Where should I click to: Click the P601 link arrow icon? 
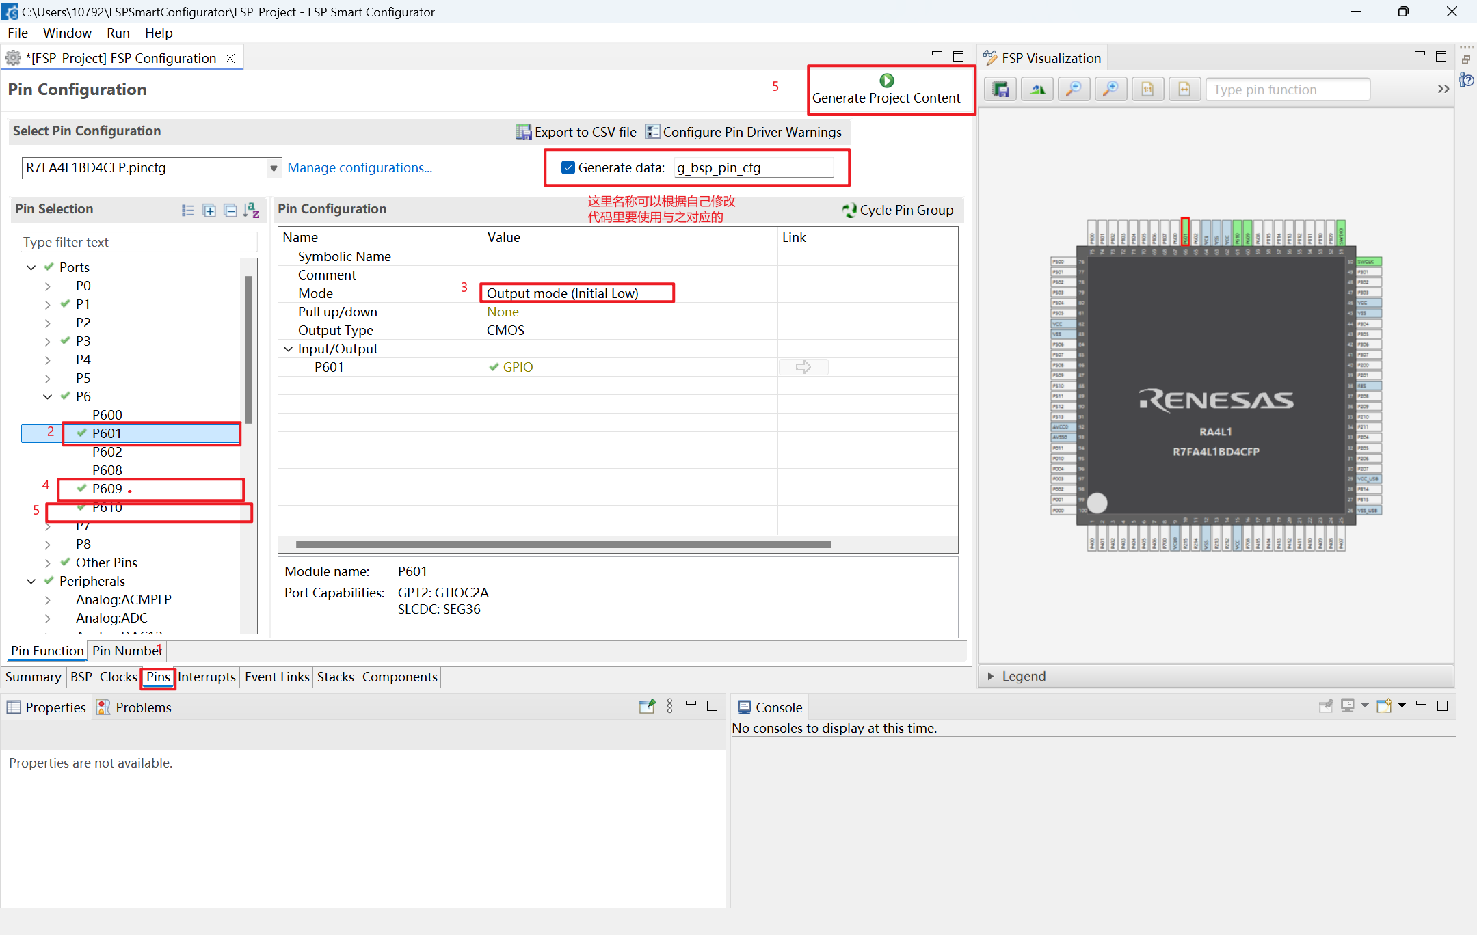pos(803,368)
